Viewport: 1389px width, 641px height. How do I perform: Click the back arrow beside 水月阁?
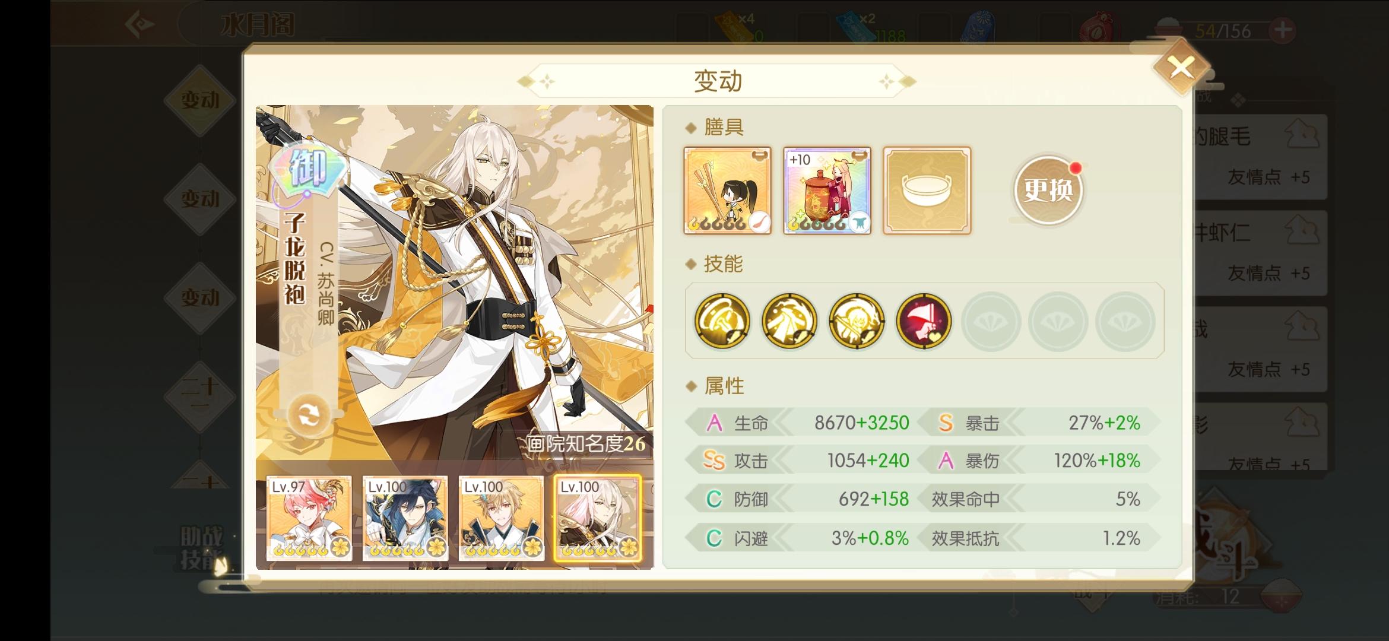(x=140, y=24)
